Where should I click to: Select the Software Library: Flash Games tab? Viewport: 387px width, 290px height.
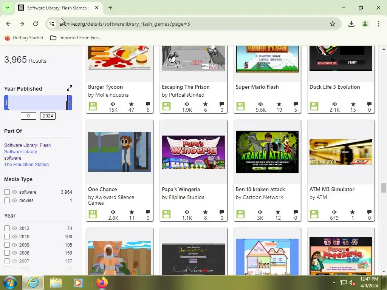(58, 8)
